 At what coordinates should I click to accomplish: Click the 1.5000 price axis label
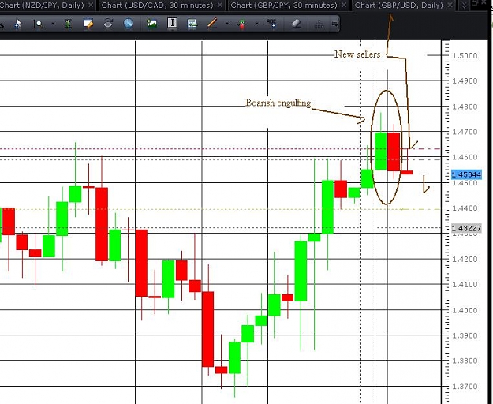click(x=465, y=56)
